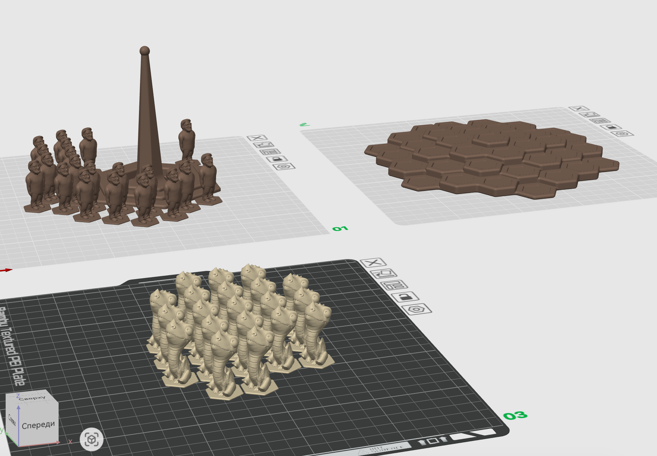Auto-orient objects on plate 01
657x456 pixels.
[263, 145]
